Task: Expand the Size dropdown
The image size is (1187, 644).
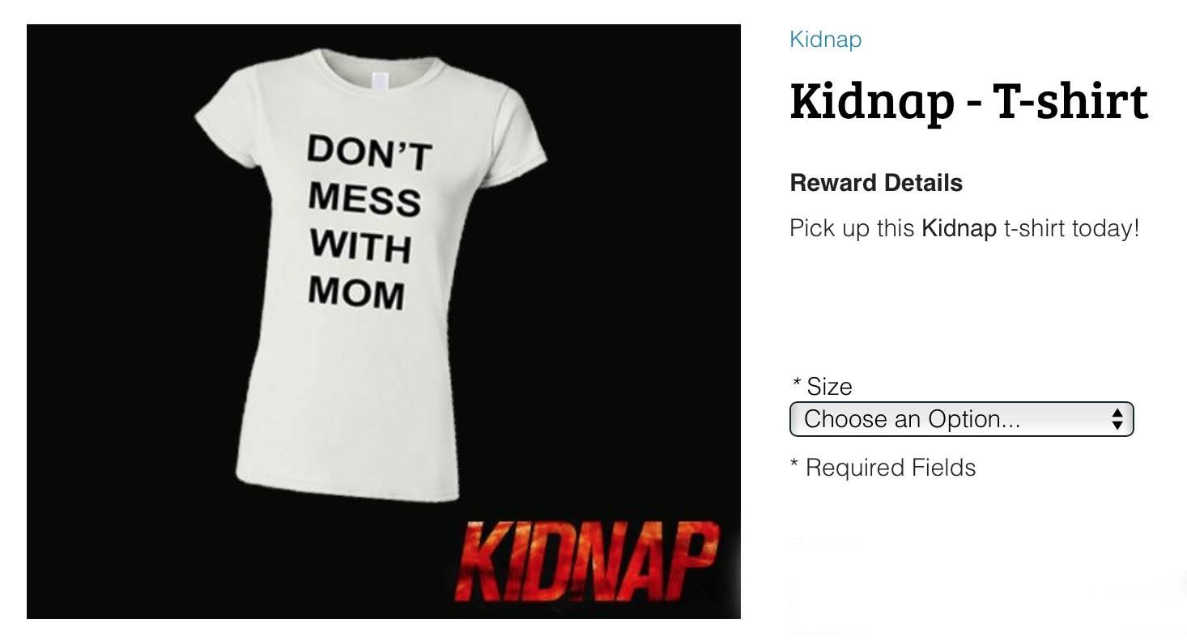Action: [961, 419]
